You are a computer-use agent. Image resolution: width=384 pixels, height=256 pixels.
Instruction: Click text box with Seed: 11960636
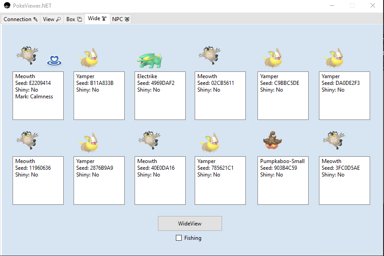point(38,181)
